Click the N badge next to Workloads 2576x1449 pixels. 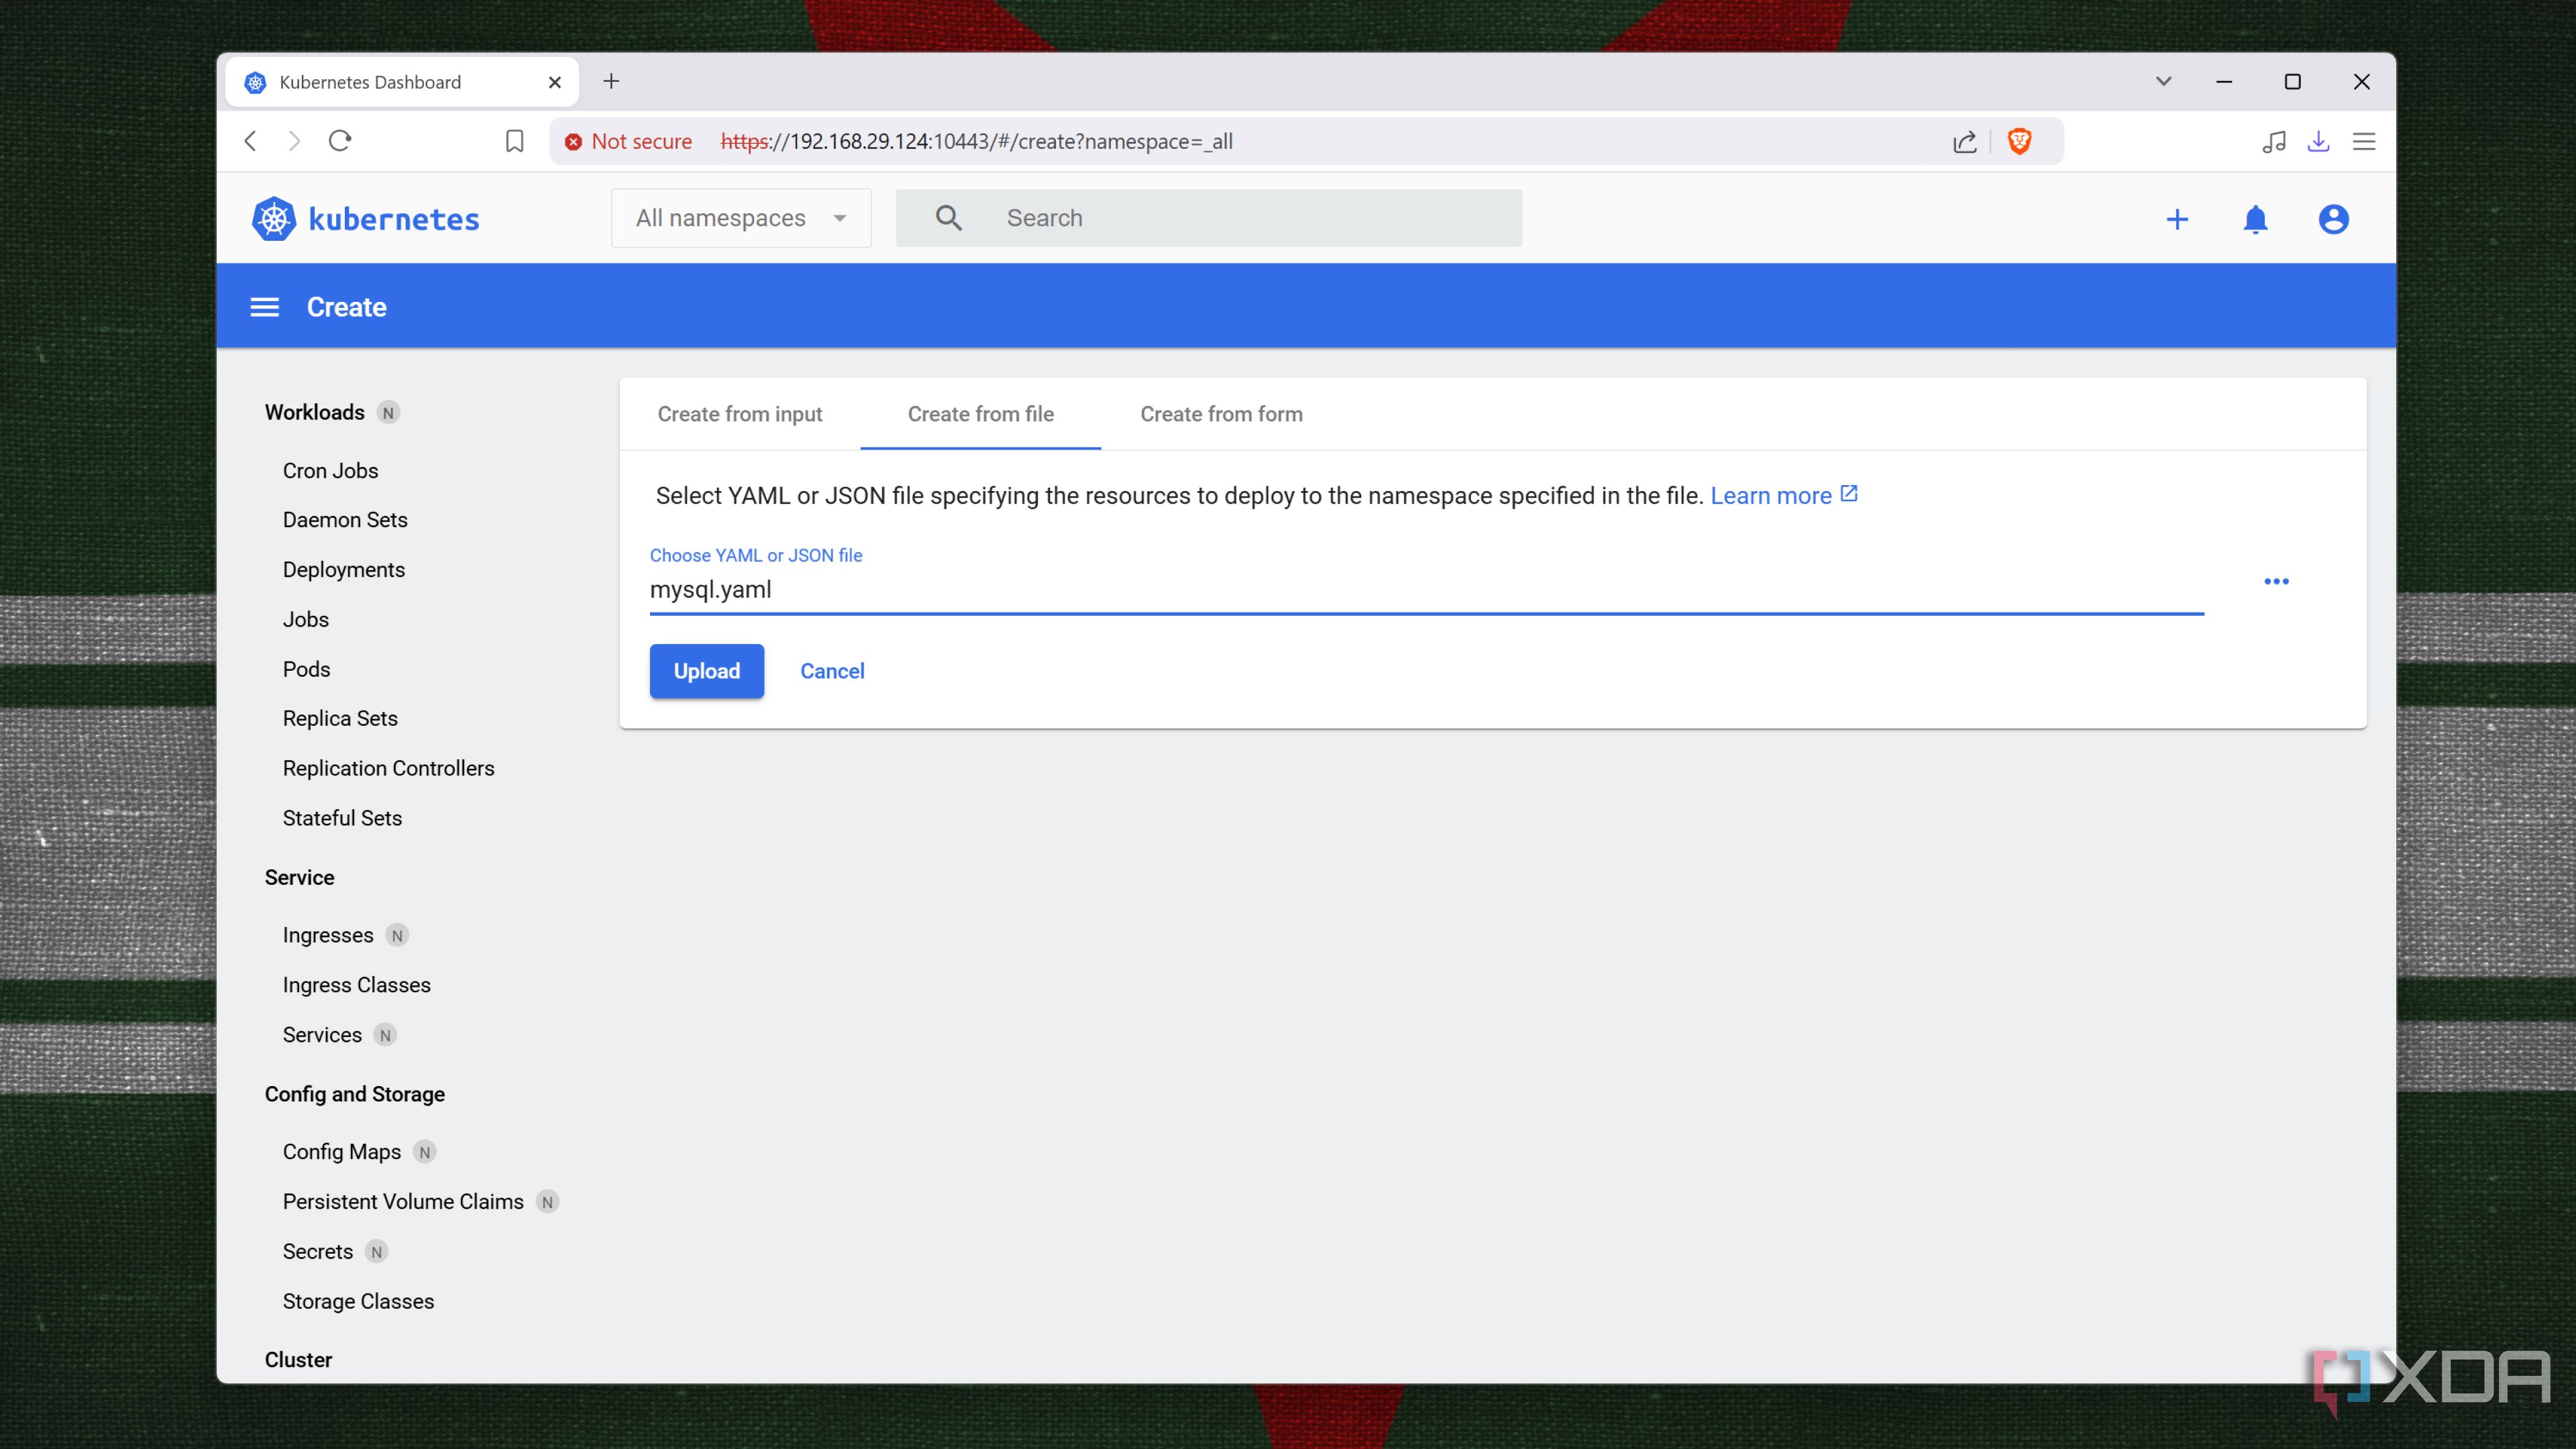[388, 413]
